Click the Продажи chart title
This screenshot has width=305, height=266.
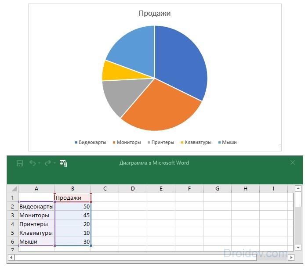[x=155, y=14]
